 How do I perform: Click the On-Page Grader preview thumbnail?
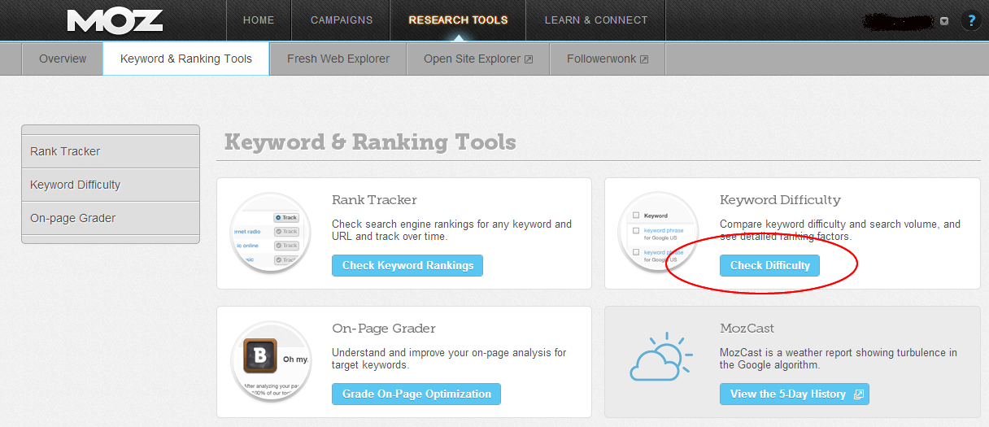(271, 361)
